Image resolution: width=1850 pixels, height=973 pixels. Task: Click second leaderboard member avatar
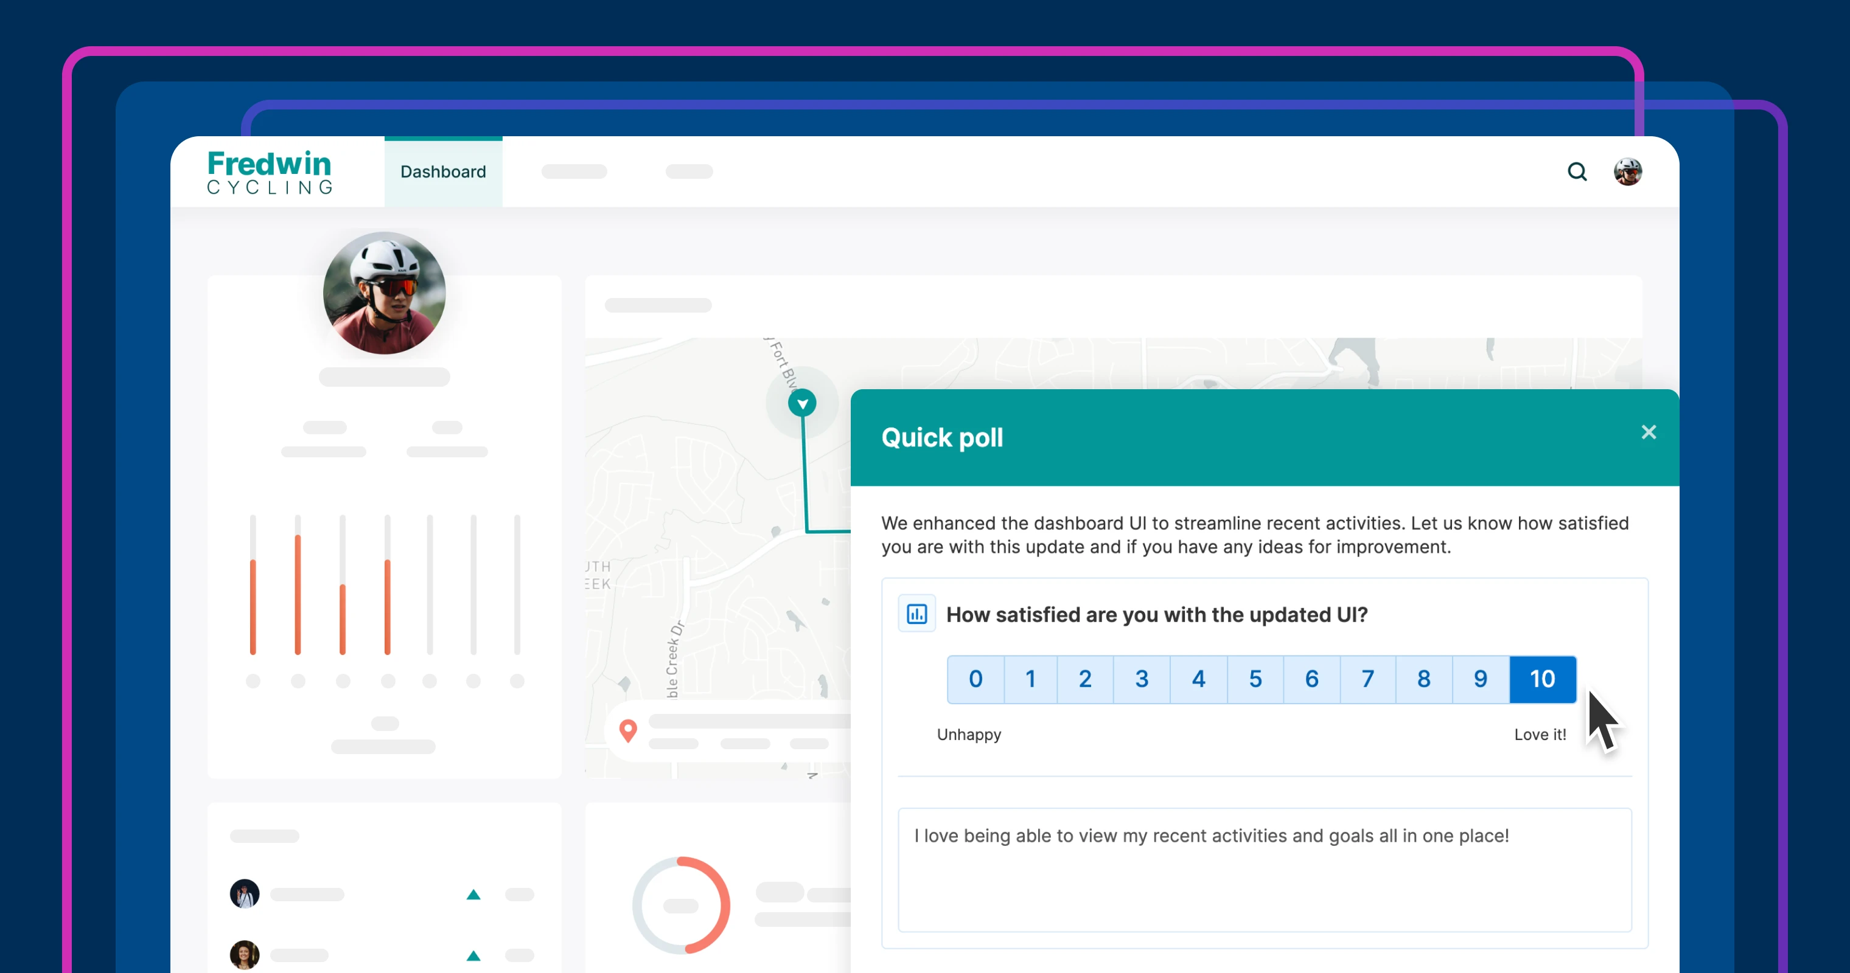pyautogui.click(x=244, y=954)
